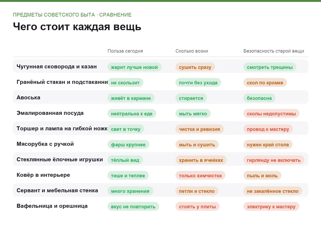Select the row label 'Мясорубка с ручкой'
The width and height of the screenshot is (321, 227).
point(45,144)
